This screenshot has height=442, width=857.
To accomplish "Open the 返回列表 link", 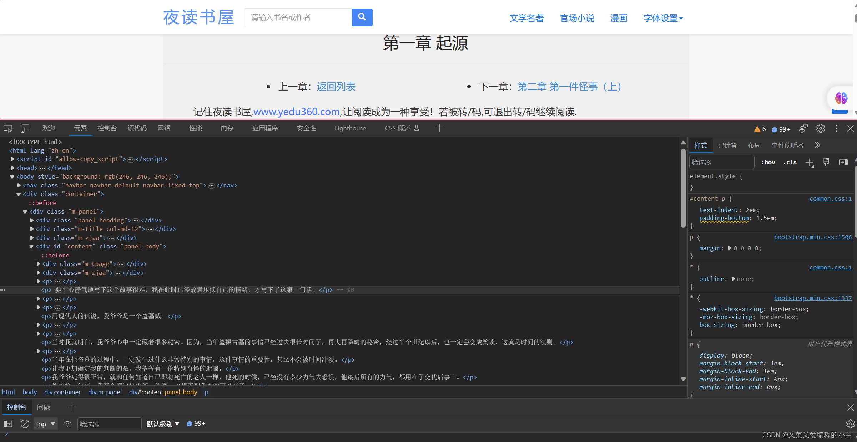I will tap(336, 87).
